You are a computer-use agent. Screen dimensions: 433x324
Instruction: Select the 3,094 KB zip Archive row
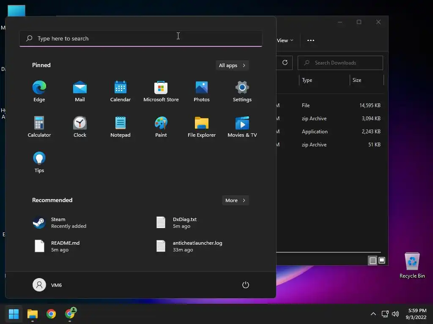pyautogui.click(x=330, y=119)
